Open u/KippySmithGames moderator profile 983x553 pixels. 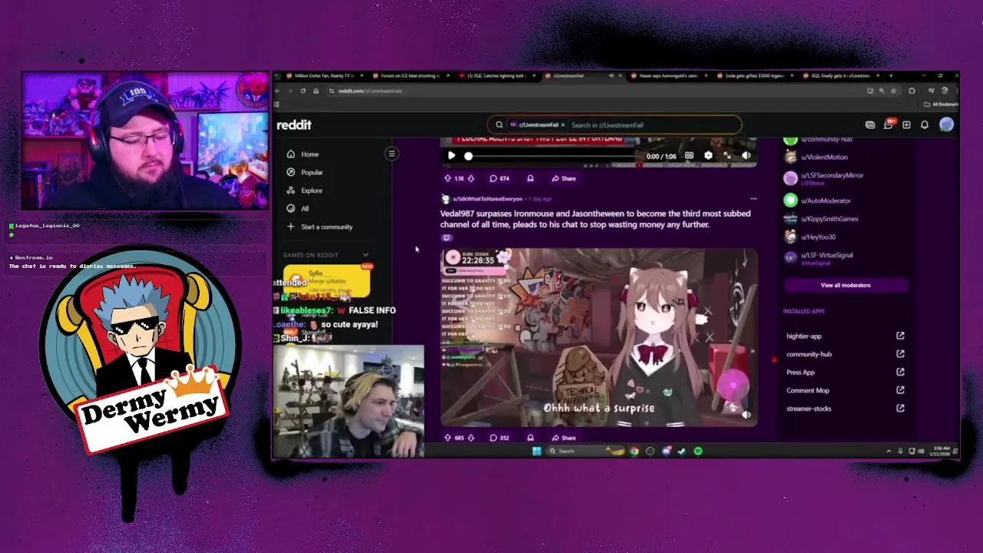coord(829,219)
